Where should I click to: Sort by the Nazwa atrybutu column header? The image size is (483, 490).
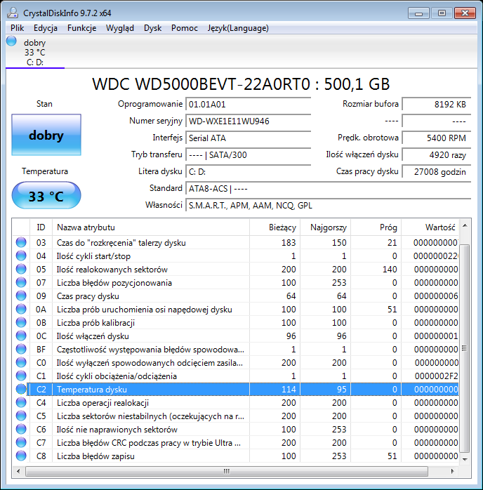point(151,227)
